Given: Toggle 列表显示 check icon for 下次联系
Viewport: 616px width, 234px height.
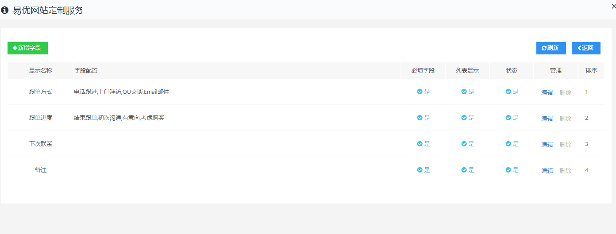Looking at the screenshot, I should 464,144.
